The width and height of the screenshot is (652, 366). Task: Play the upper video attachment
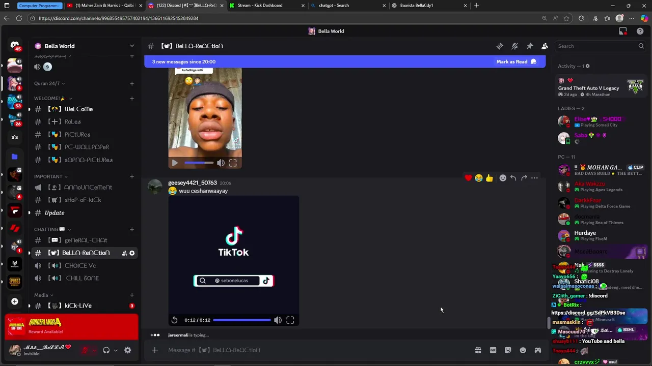coord(174,163)
